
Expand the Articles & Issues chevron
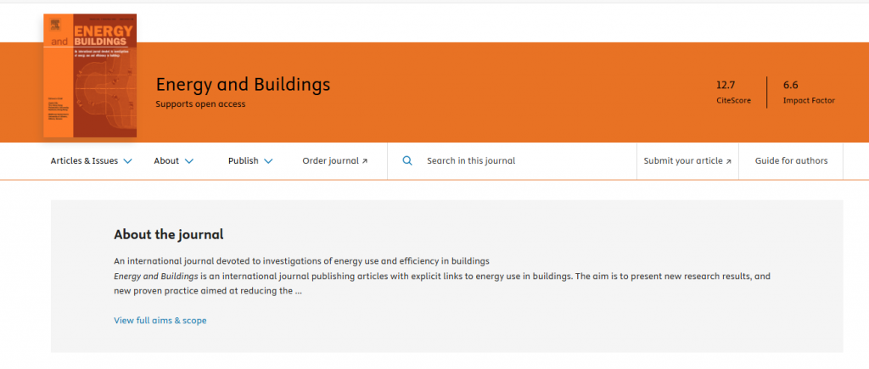(x=127, y=161)
